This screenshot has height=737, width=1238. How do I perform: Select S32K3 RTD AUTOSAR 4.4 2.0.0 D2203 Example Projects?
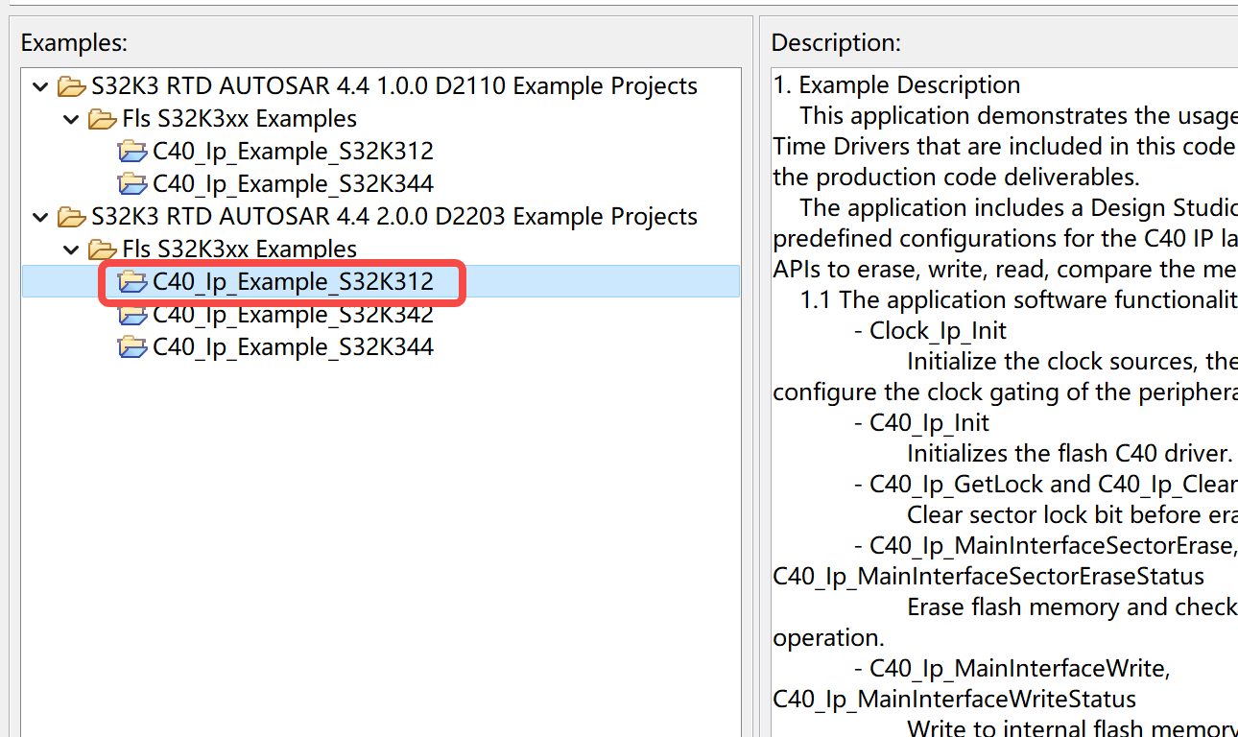pos(394,217)
